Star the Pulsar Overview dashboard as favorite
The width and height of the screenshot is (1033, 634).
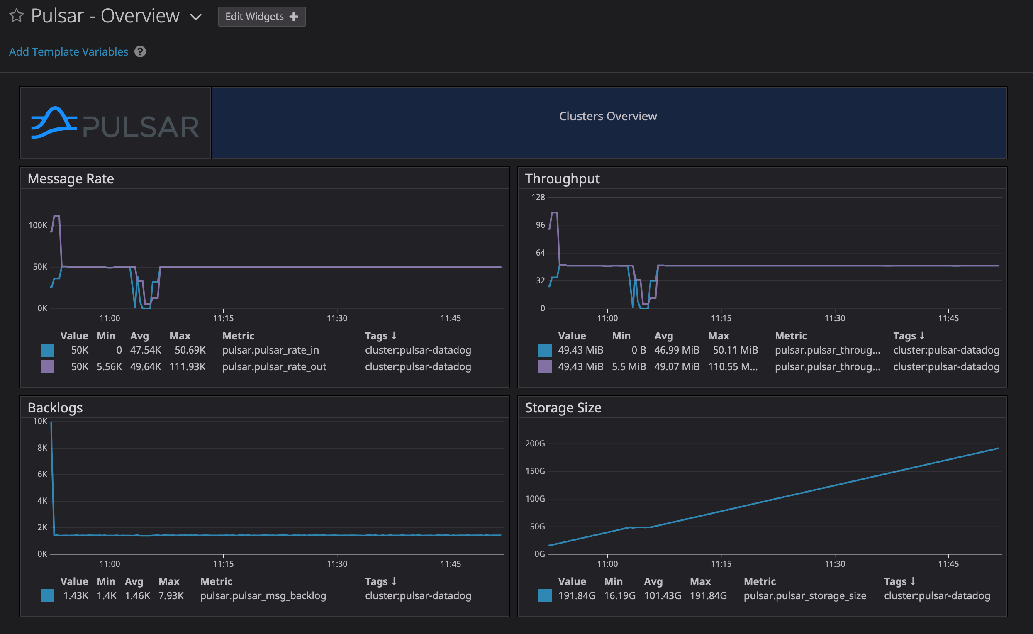pyautogui.click(x=16, y=16)
